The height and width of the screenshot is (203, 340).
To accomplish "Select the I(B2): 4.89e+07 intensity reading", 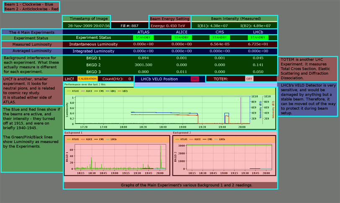I will 255,26.
